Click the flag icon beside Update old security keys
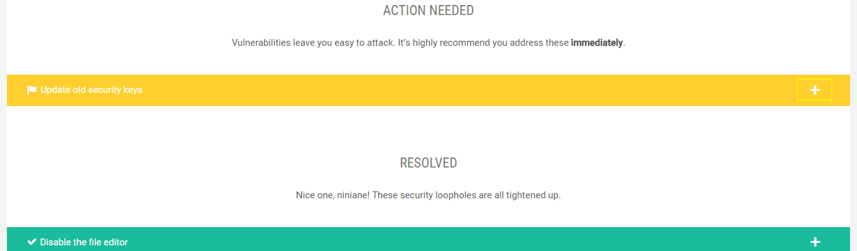This screenshot has height=251, width=857. pos(32,90)
